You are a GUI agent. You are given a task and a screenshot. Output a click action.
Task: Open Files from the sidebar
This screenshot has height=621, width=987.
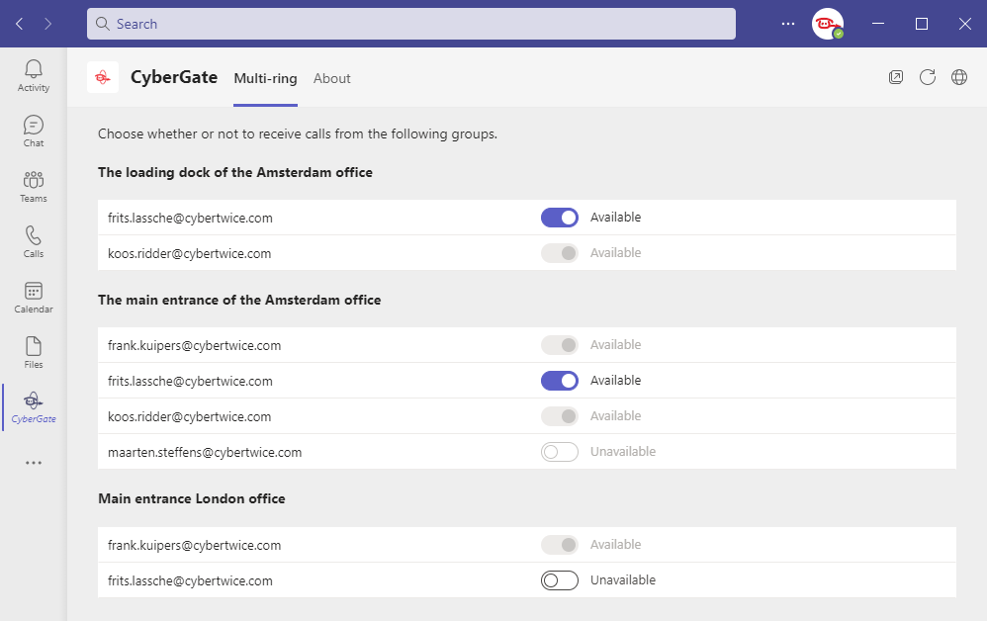coord(34,353)
